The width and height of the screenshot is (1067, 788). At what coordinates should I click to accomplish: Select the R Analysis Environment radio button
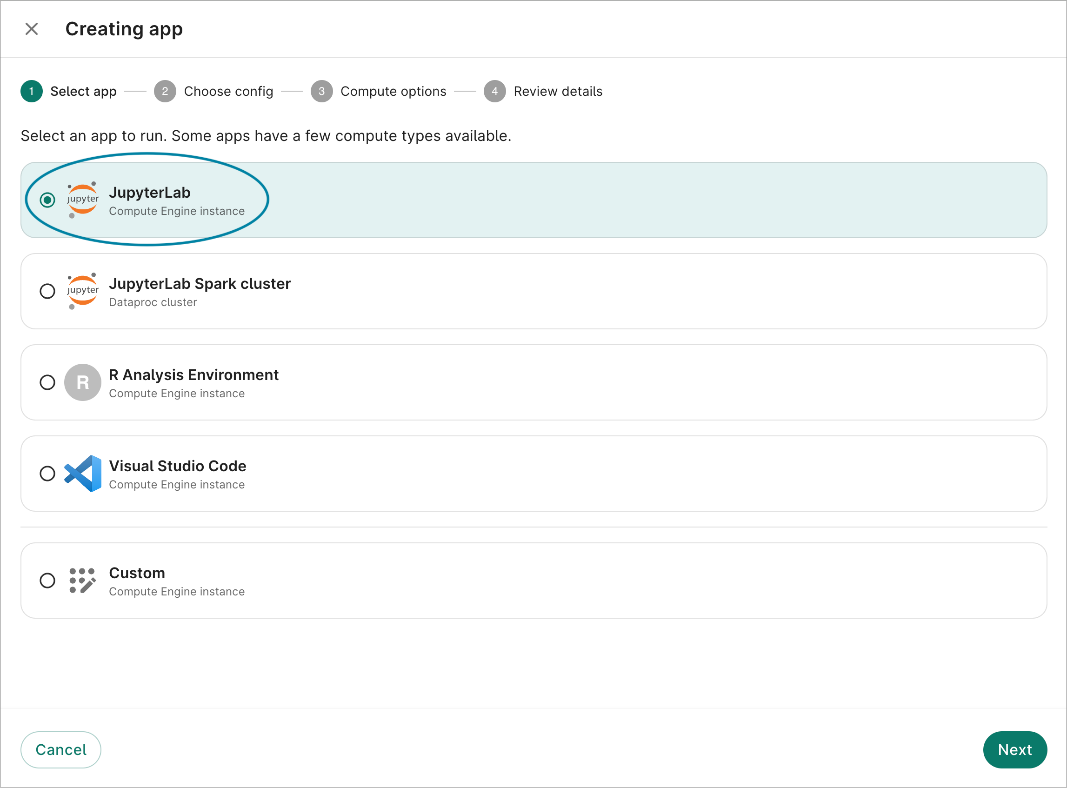point(47,382)
